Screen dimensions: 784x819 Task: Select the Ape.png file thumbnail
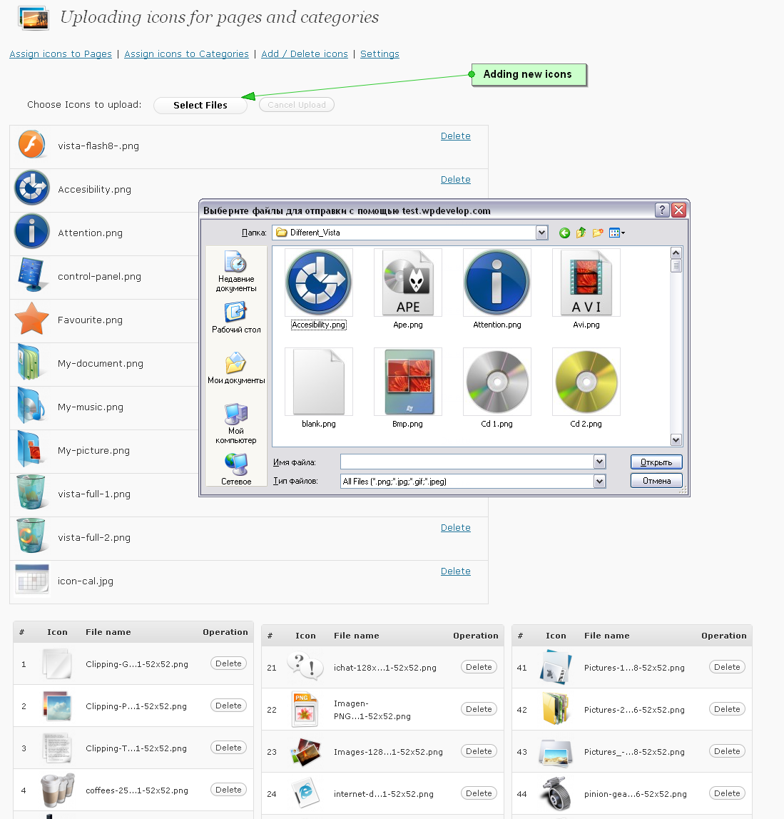click(408, 283)
